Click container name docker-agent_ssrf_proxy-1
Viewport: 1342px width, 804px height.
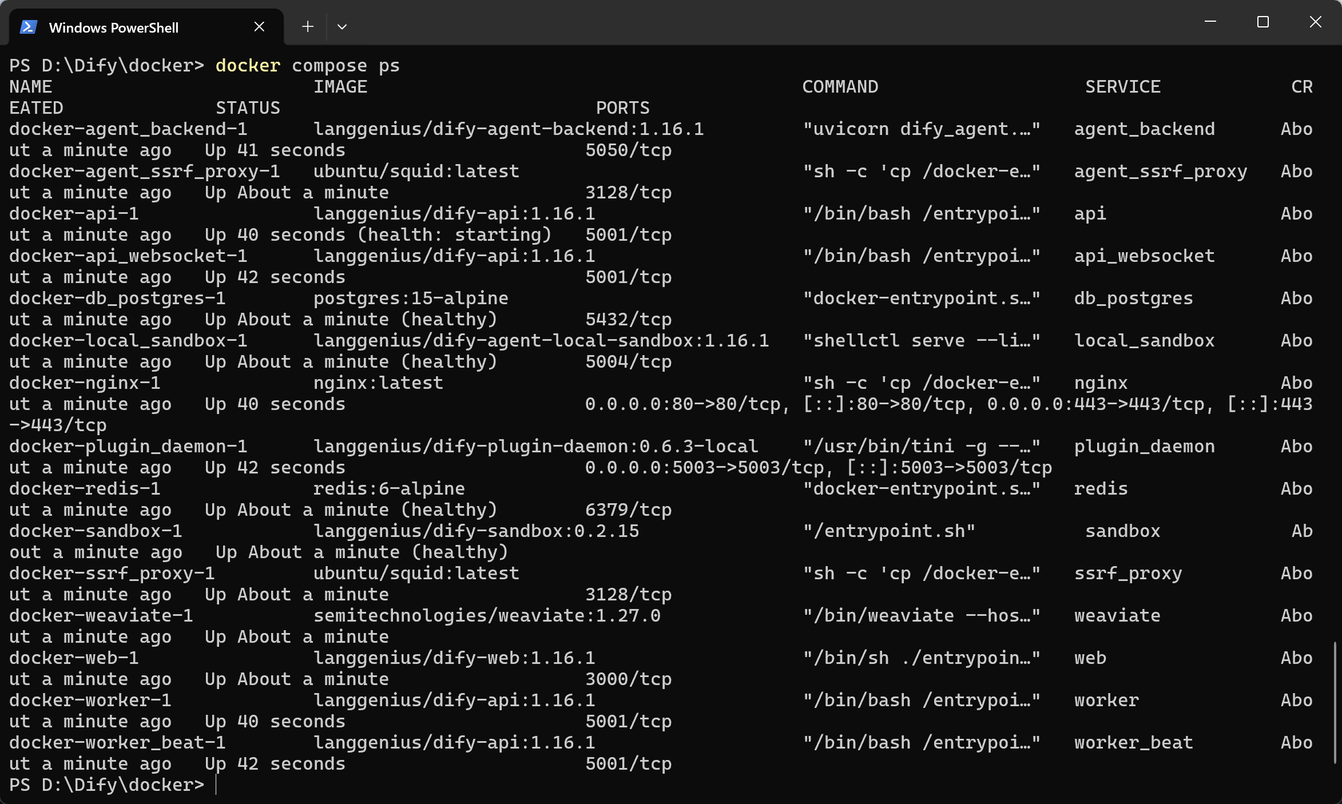[145, 172]
